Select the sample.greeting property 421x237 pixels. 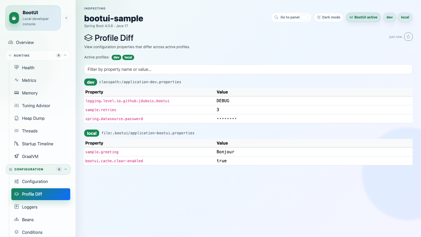pyautogui.click(x=102, y=152)
